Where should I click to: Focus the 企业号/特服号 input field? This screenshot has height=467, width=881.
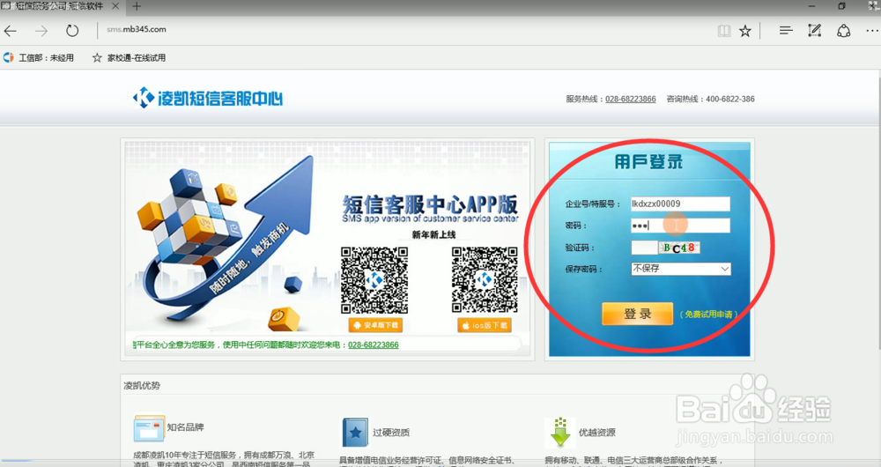(680, 204)
